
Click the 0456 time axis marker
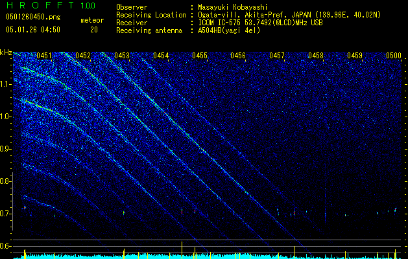coord(238,56)
